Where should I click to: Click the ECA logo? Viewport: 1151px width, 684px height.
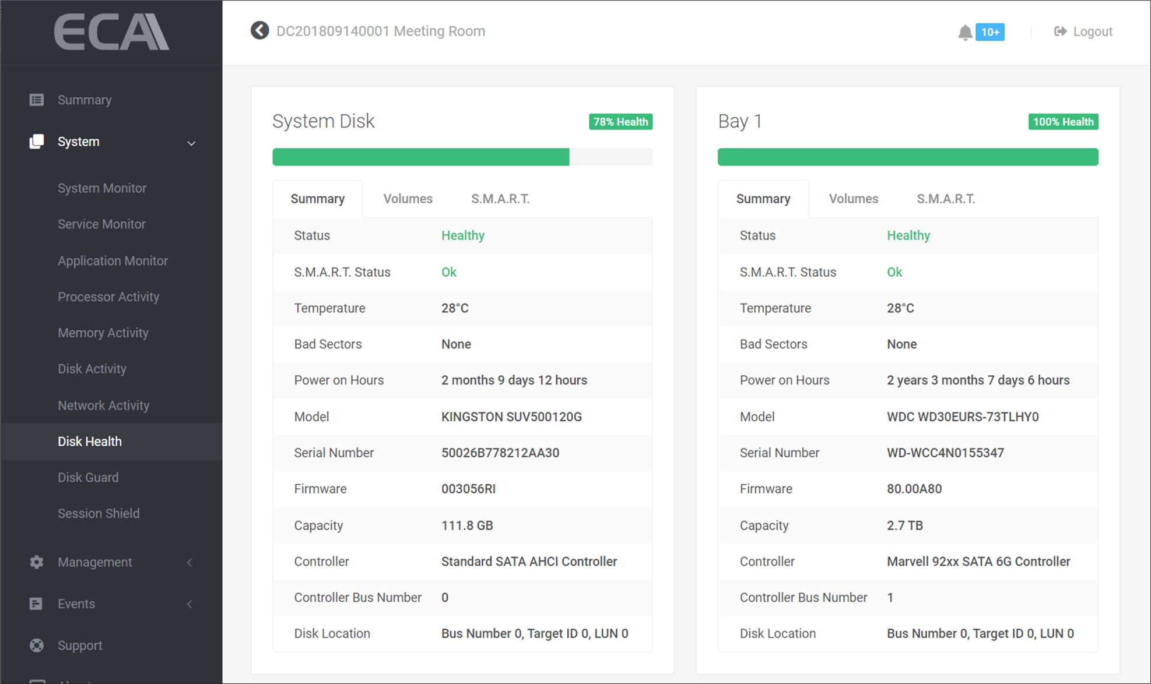click(111, 32)
